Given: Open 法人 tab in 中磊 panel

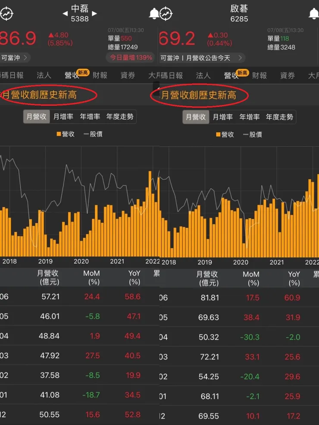Looking at the screenshot, I should [44, 75].
